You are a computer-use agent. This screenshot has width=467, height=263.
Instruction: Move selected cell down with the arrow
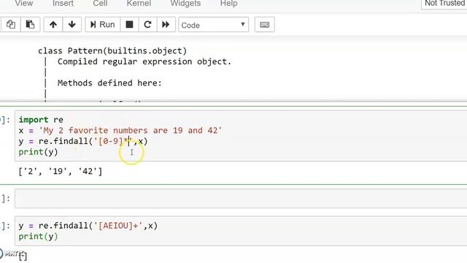point(72,24)
